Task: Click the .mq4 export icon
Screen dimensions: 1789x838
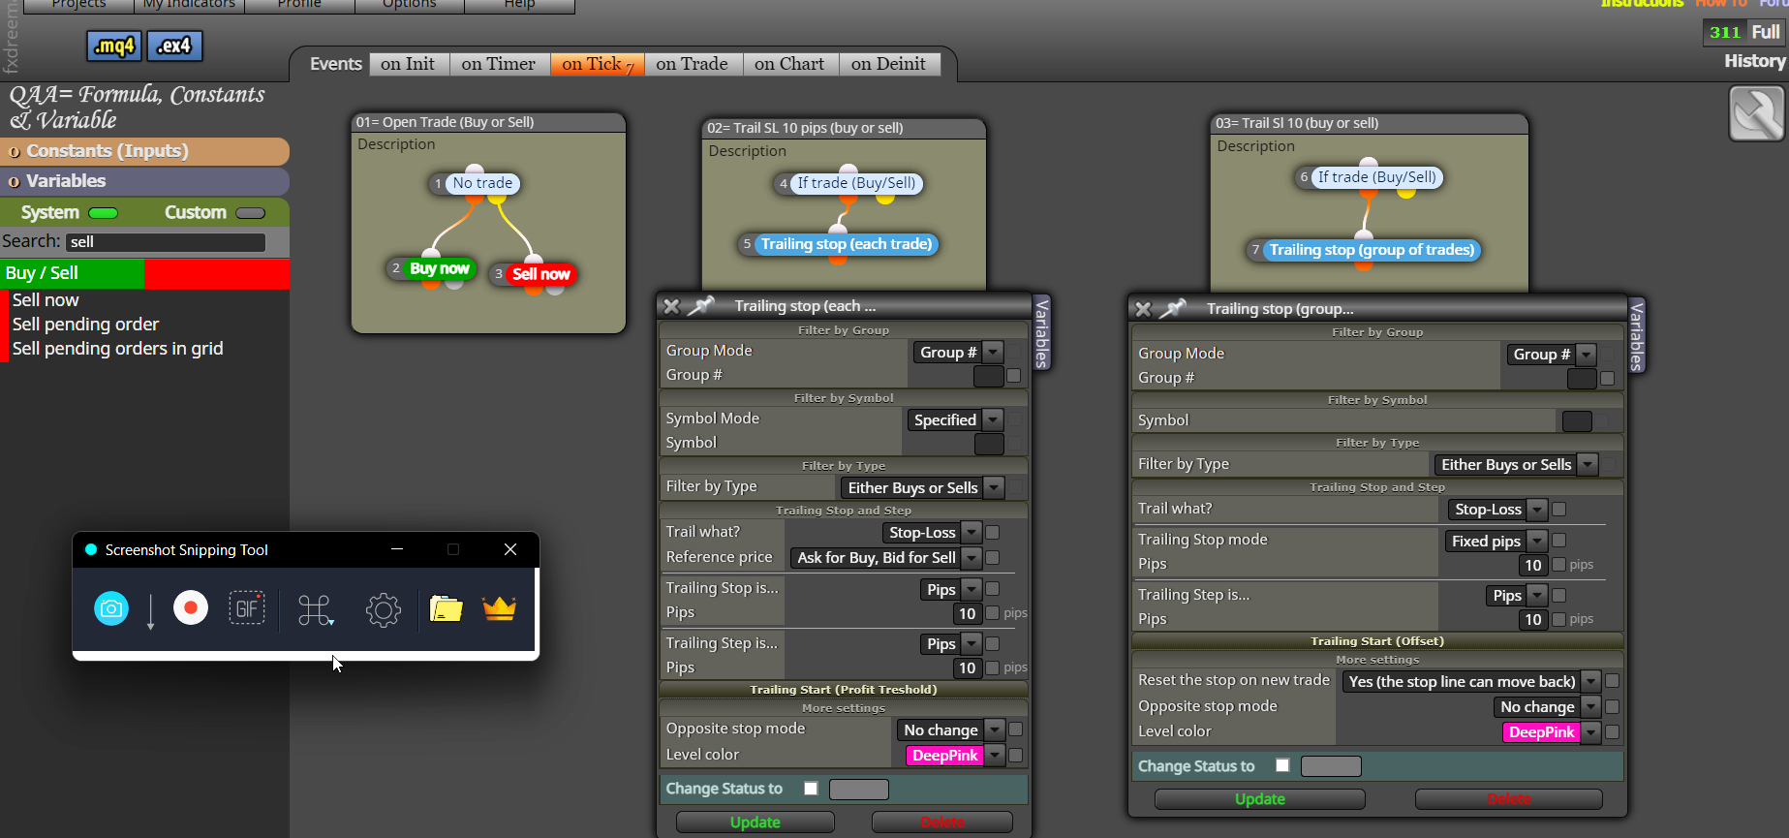Action: pyautogui.click(x=114, y=46)
